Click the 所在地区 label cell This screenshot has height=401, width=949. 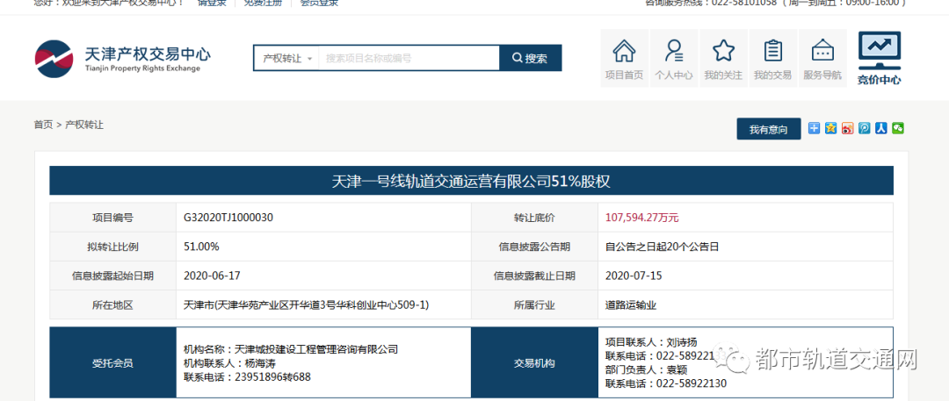[112, 304]
